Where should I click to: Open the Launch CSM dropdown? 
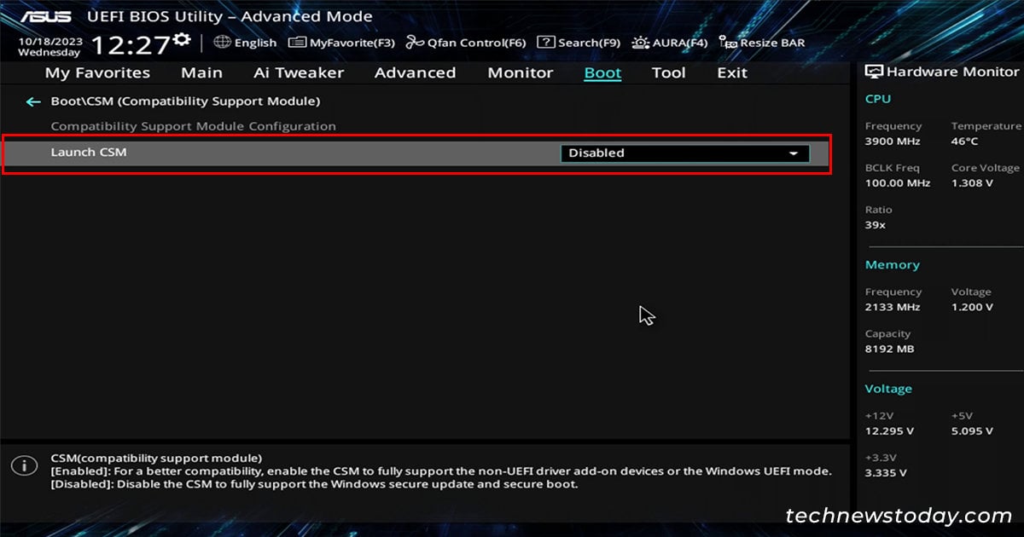click(x=683, y=153)
